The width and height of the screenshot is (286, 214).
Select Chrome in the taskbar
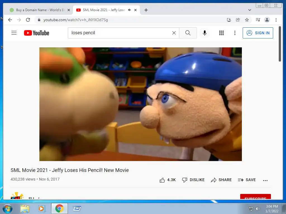pyautogui.click(x=59, y=208)
